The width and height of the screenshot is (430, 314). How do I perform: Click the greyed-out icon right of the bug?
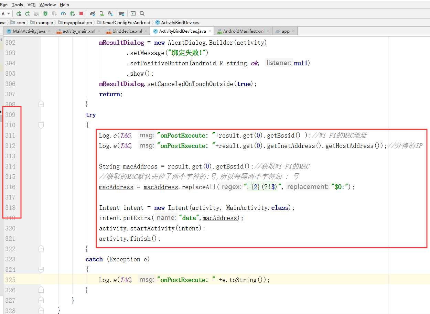click(x=54, y=14)
